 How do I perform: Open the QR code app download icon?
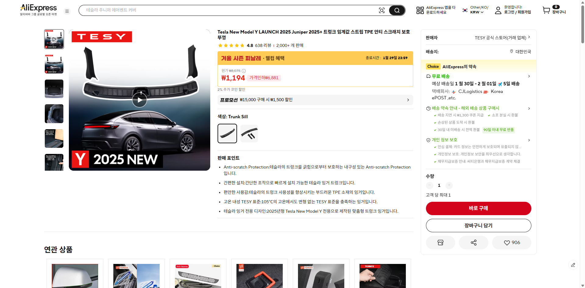(x=420, y=10)
